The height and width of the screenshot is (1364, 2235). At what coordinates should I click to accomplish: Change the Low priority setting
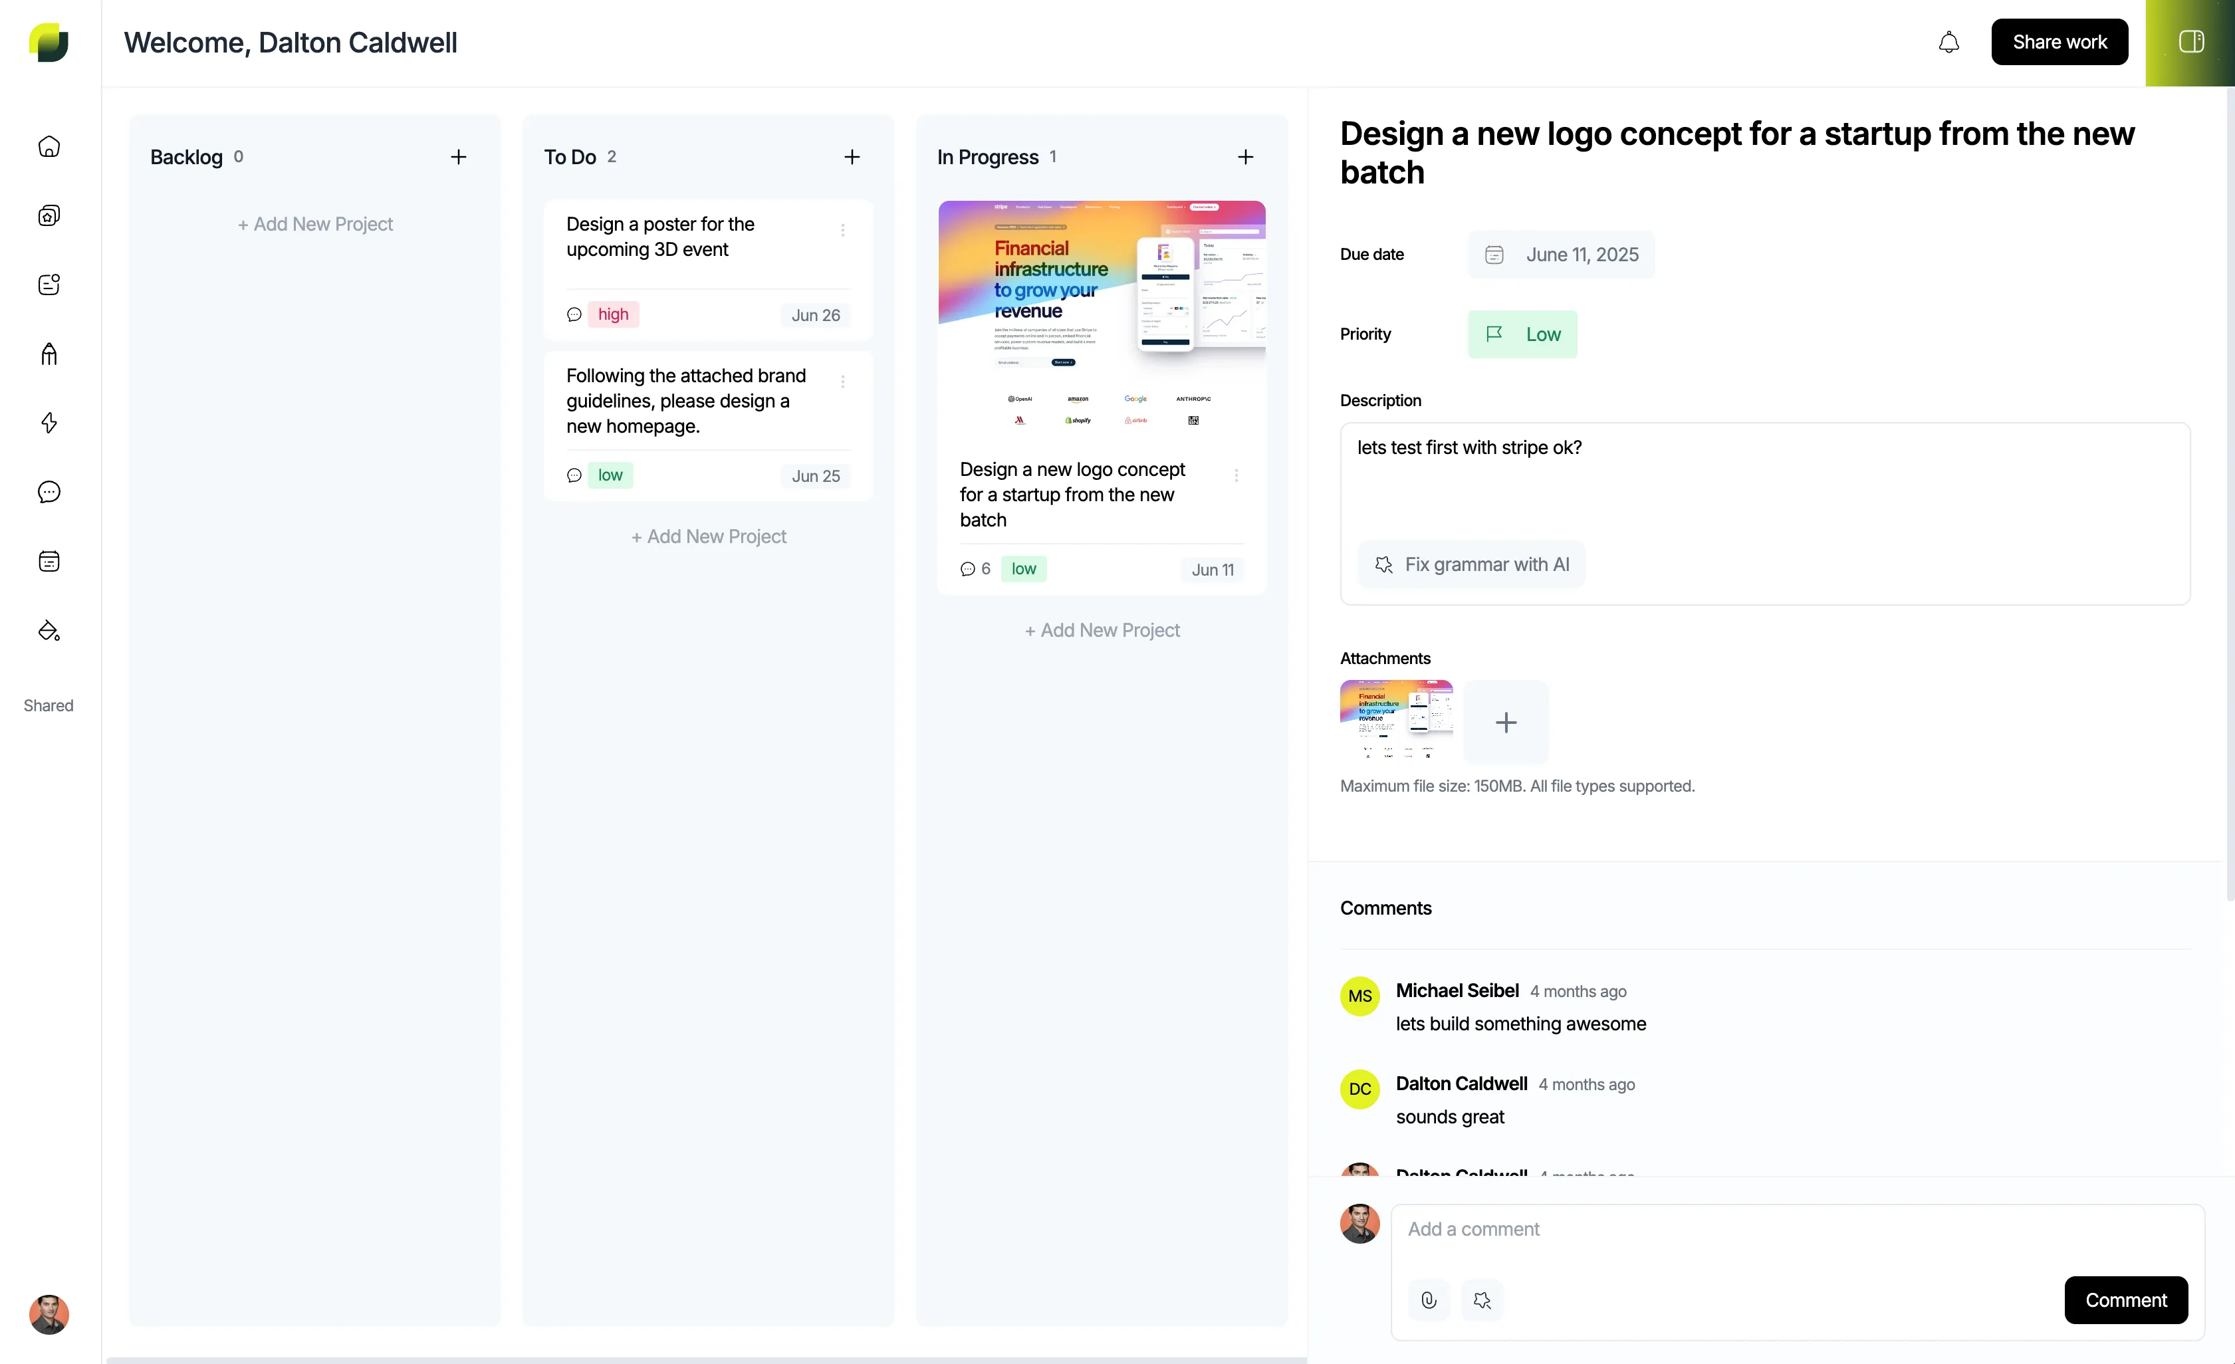pos(1522,334)
